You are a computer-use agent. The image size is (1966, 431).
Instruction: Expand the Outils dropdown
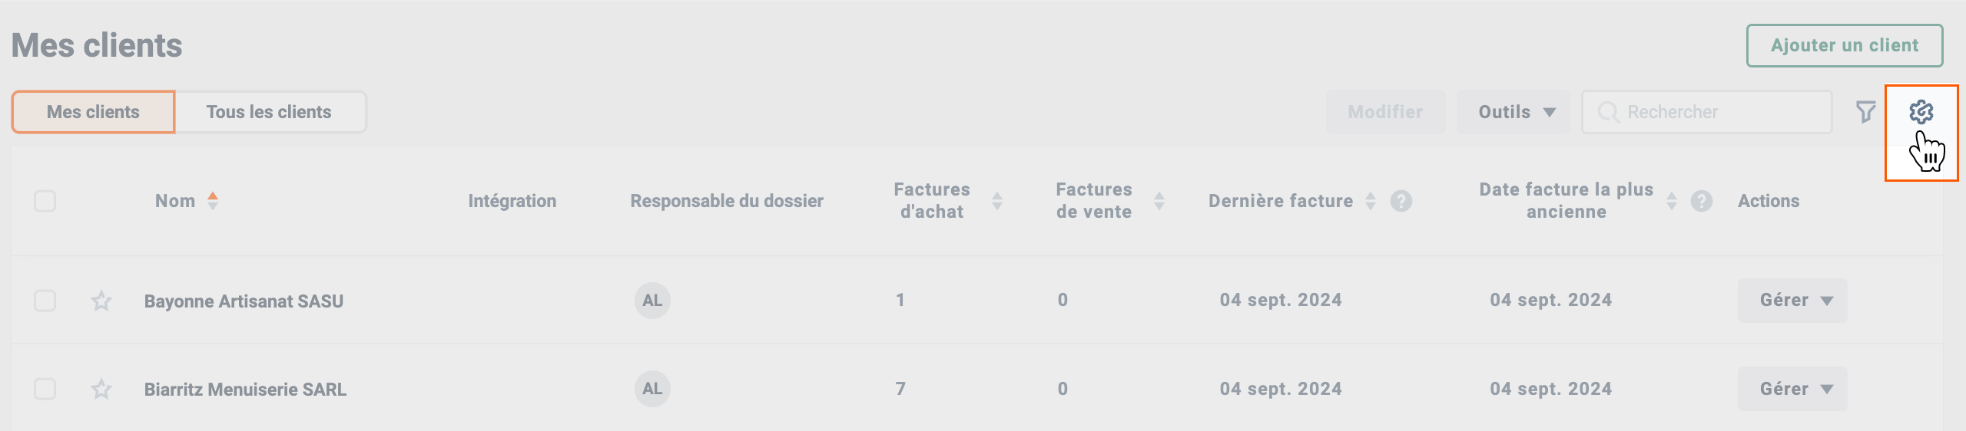(x=1513, y=112)
